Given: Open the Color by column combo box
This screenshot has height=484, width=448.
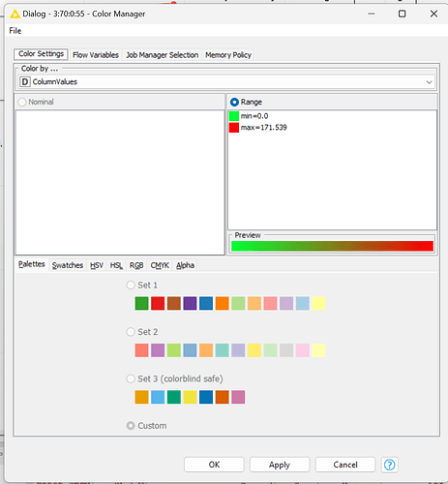Looking at the screenshot, I should point(226,82).
